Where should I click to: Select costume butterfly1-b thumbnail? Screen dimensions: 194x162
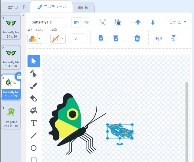tap(11, 57)
